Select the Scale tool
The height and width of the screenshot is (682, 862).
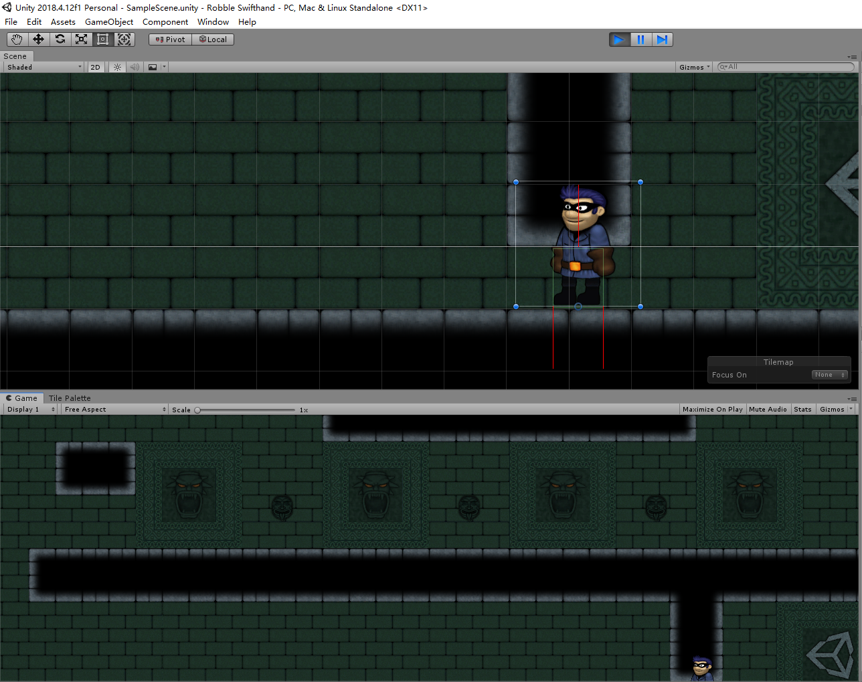point(82,39)
